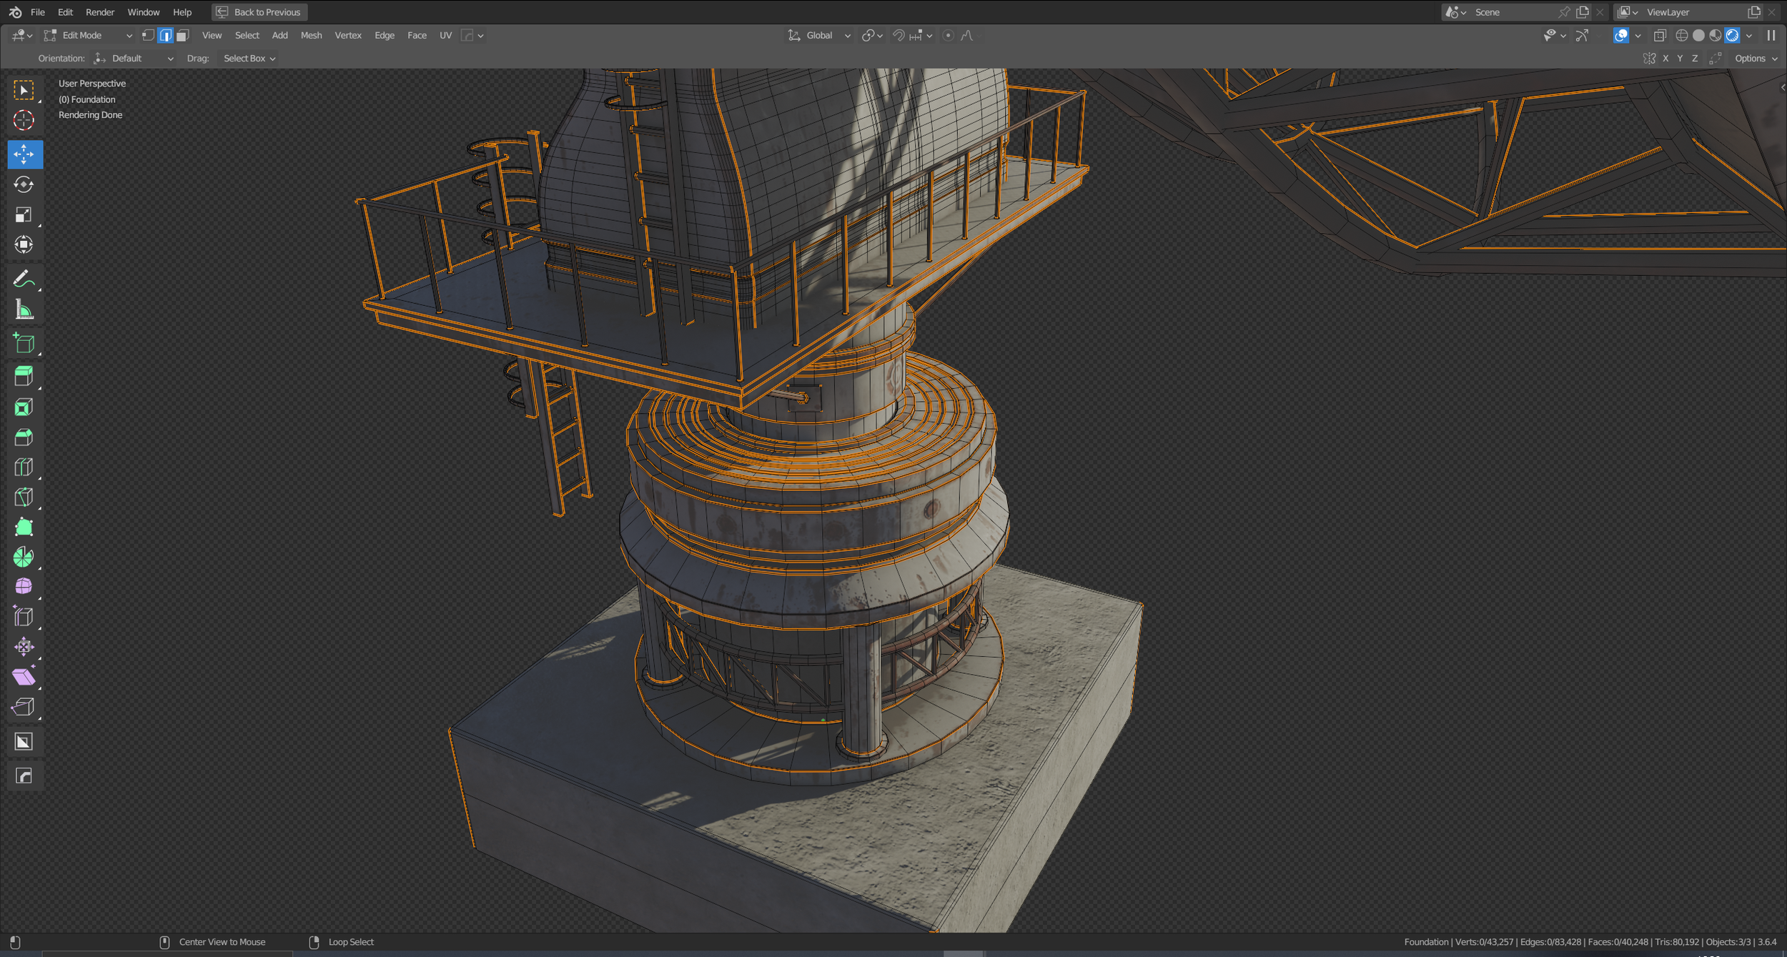The width and height of the screenshot is (1787, 957).
Task: Switch to face select mode
Action: click(x=183, y=35)
